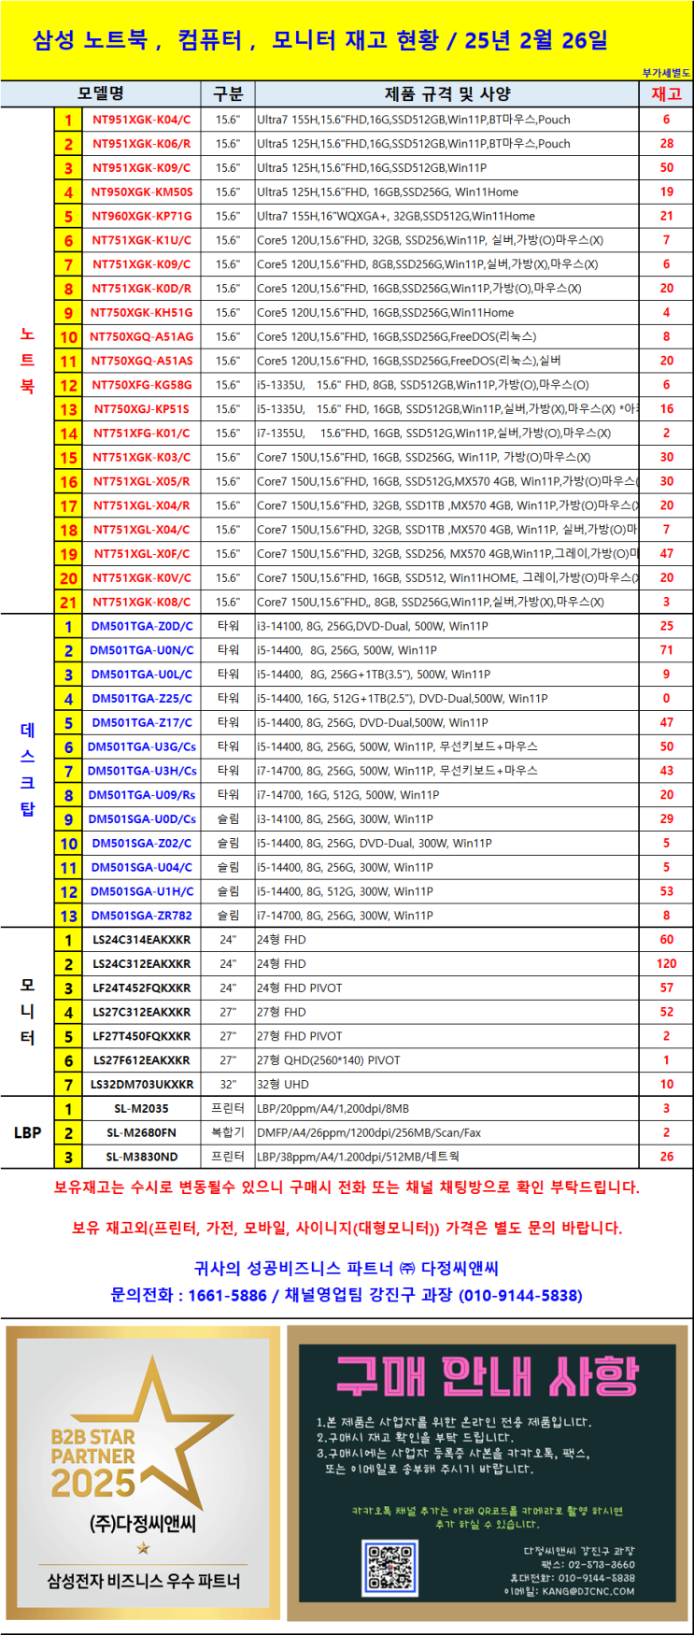Select desktop model DM501TGA-Z0D/C
This screenshot has height=1635, width=694.
pyautogui.click(x=141, y=626)
